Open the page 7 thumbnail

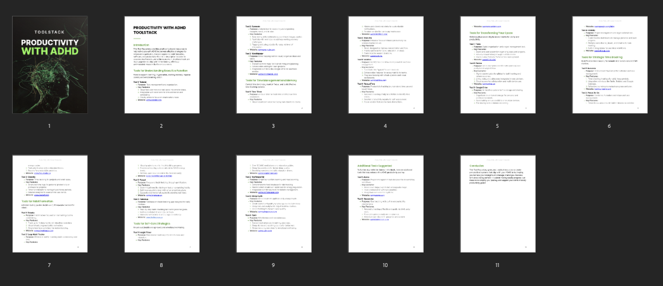[50, 204]
